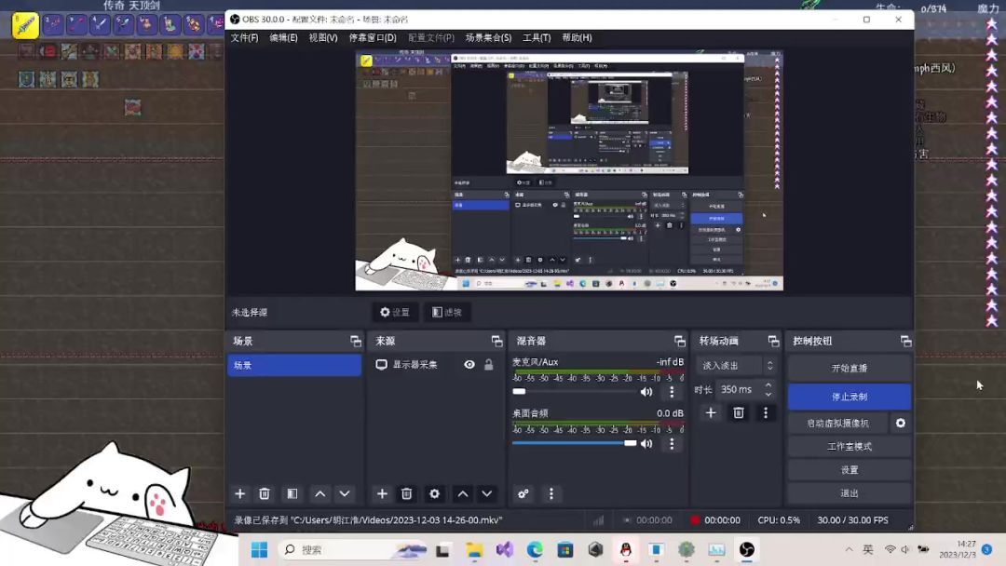Move source down in 来源 panel
Screen dimensions: 1006x566
[487, 493]
